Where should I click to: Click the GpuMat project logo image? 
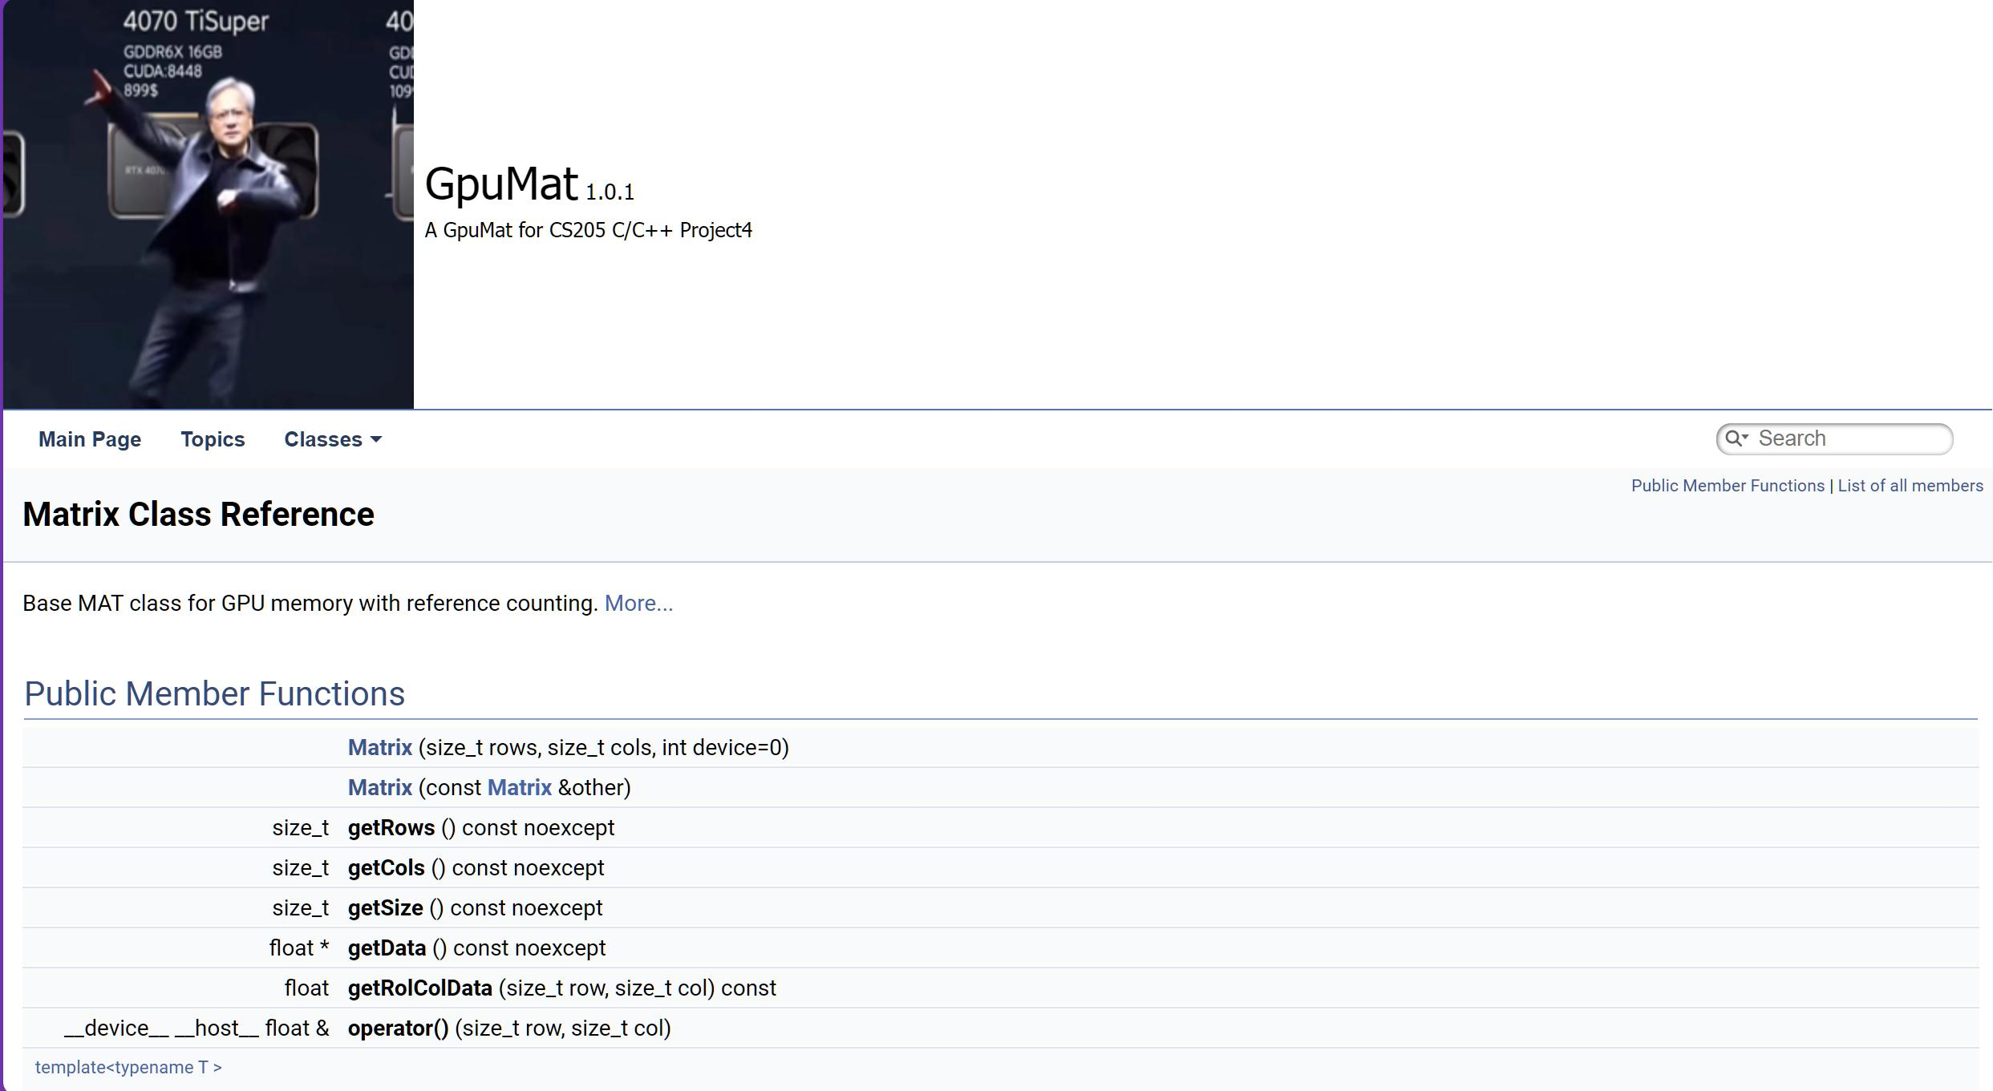click(x=209, y=204)
